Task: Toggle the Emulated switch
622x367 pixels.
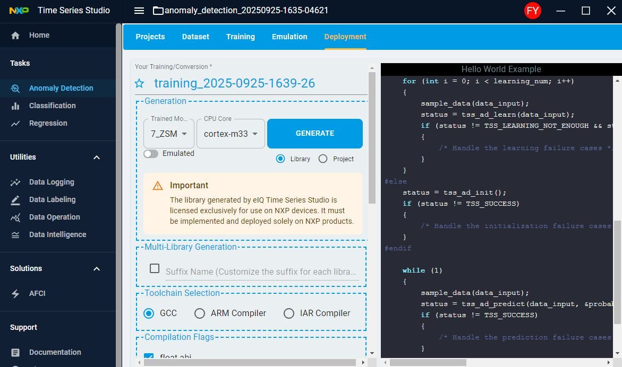Action: 151,154
